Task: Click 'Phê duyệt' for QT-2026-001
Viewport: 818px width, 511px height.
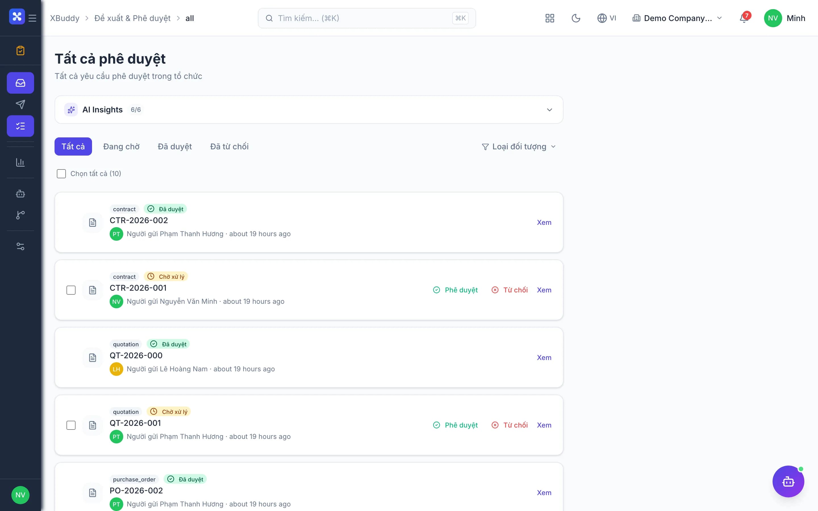Action: pyautogui.click(x=455, y=425)
